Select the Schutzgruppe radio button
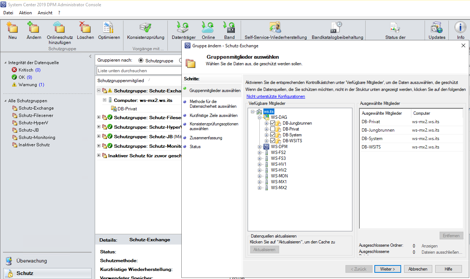Screen dimensions: 470x279 coord(141,60)
